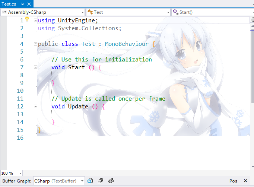The width and height of the screenshot is (254, 187).
Task: Click the 'UnityEngine' text on line 1
Action: click(x=76, y=20)
